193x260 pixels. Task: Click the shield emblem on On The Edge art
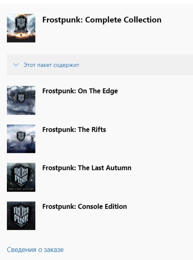point(21,97)
